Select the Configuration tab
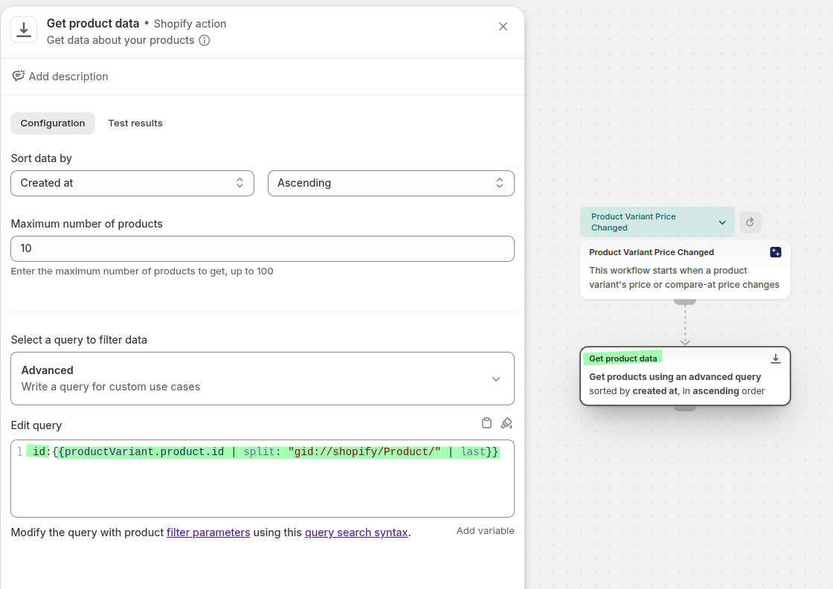The width and height of the screenshot is (833, 589). tap(53, 123)
